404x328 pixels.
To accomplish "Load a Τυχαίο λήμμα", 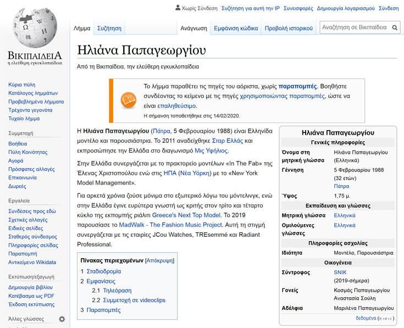I will (x=24, y=119).
